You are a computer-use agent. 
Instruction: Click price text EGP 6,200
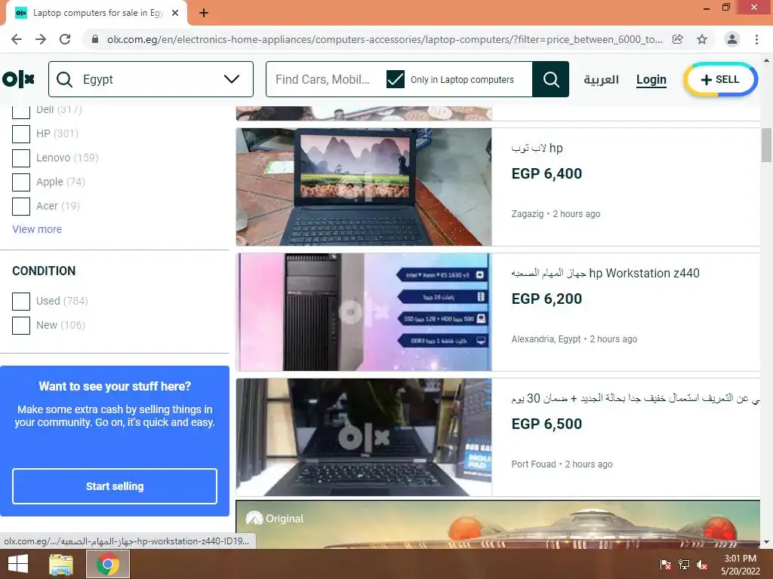click(547, 299)
